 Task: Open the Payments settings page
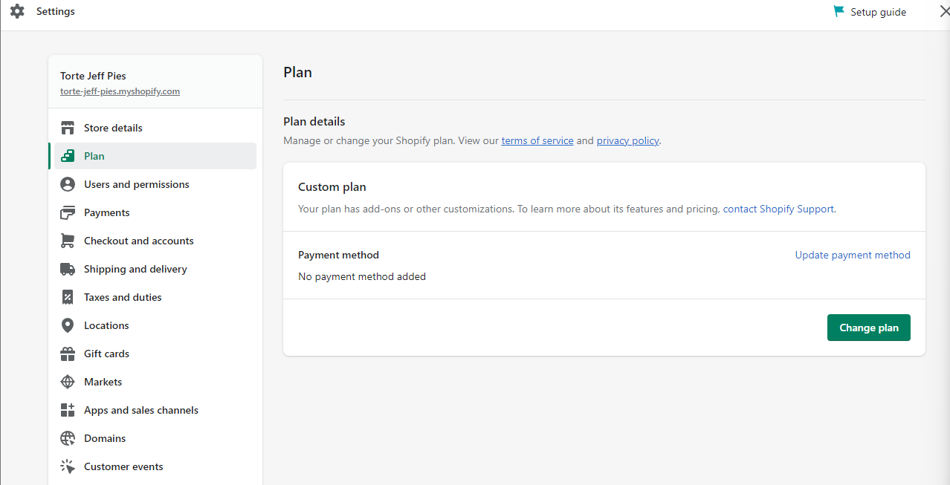(x=155, y=212)
